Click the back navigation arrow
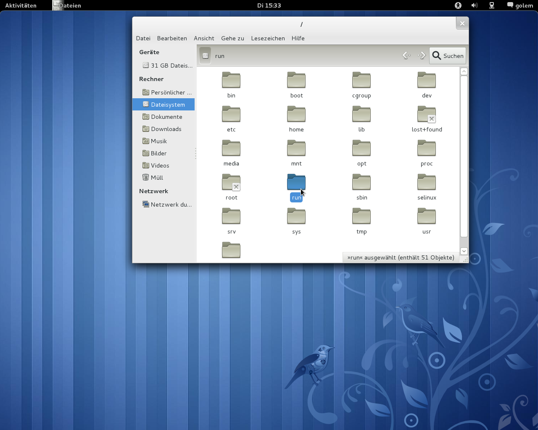Image resolution: width=538 pixels, height=430 pixels. tap(406, 55)
